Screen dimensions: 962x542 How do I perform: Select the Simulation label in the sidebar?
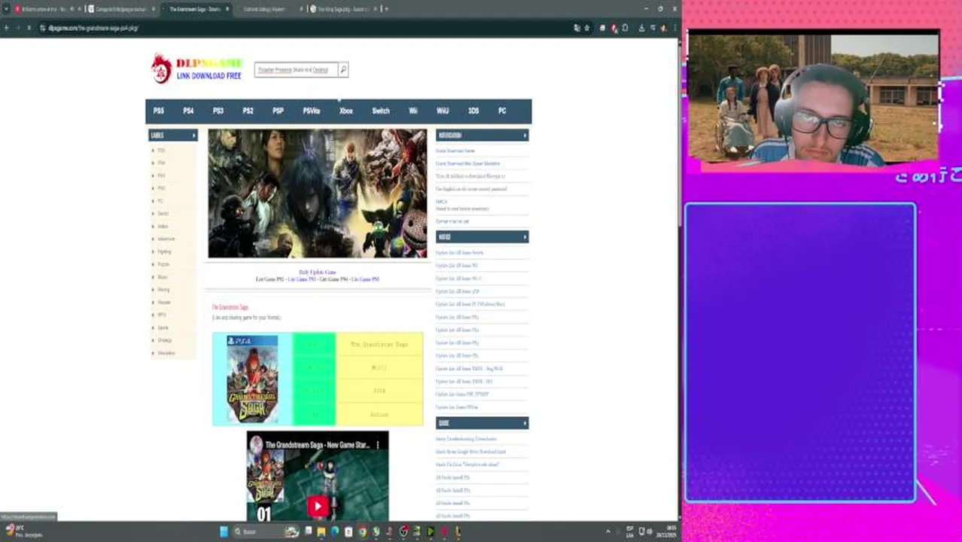click(166, 353)
